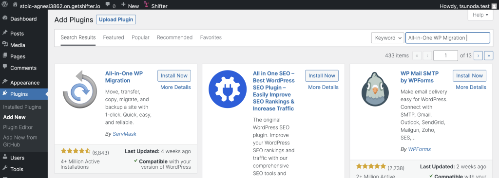Click the All in One SEO gear icon
499x178 pixels.
pos(228,89)
